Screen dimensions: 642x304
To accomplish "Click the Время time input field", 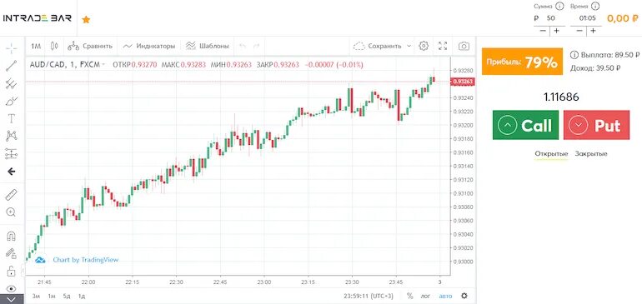I will pyautogui.click(x=587, y=18).
